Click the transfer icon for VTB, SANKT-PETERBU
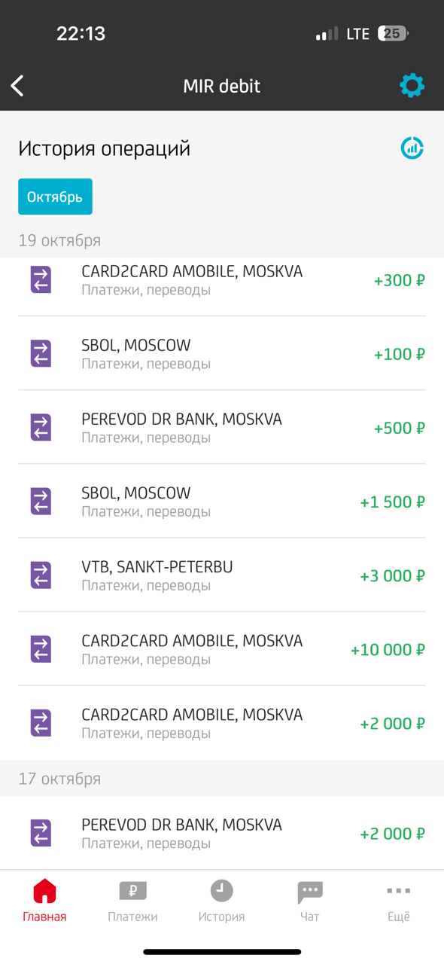 coord(41,575)
